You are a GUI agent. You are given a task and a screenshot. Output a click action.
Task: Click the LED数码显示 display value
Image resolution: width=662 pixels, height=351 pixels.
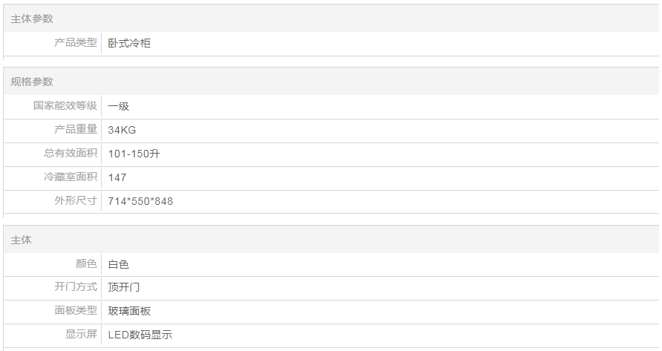click(140, 335)
